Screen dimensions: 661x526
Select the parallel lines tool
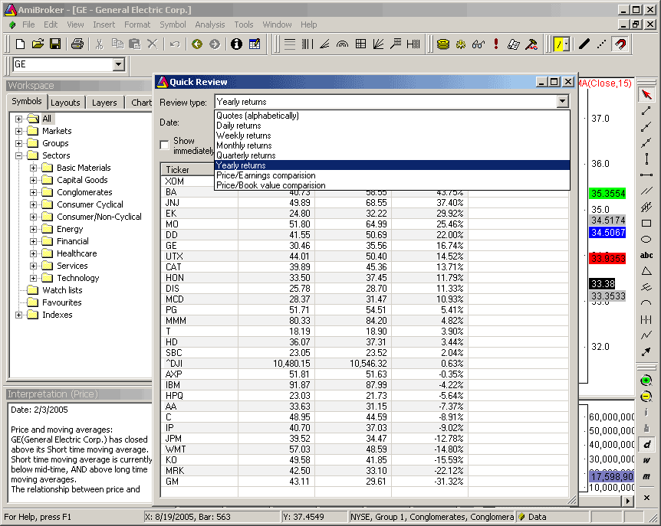coord(646,191)
